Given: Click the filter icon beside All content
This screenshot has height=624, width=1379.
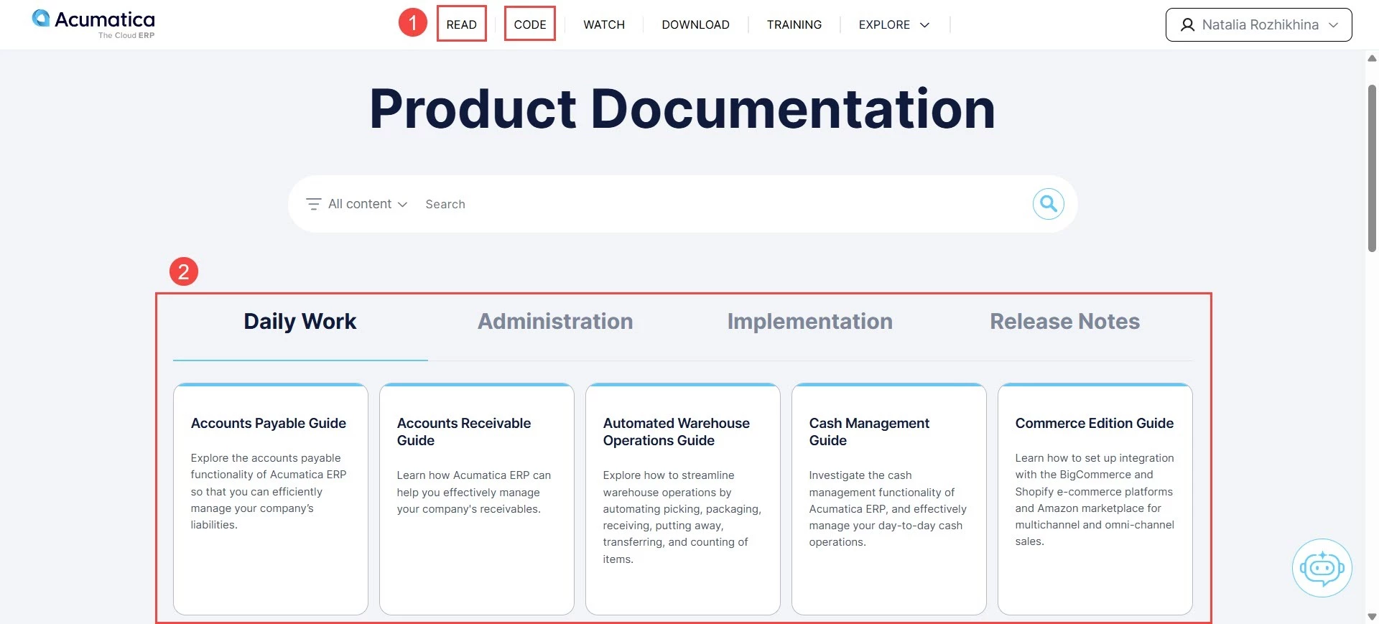Looking at the screenshot, I should 313,204.
